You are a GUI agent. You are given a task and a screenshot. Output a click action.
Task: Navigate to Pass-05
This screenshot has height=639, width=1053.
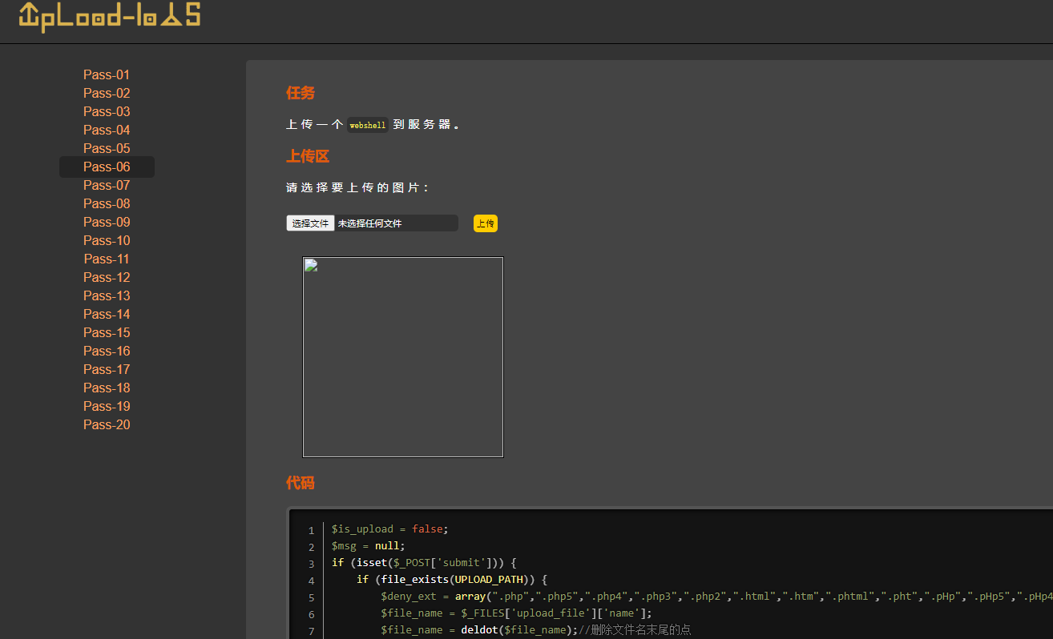pos(107,148)
